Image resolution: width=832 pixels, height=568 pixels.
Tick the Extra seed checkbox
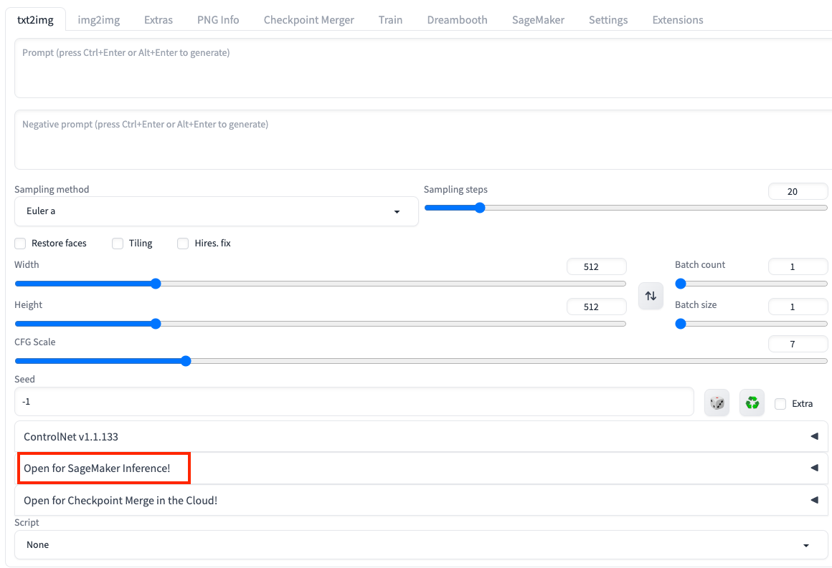780,404
